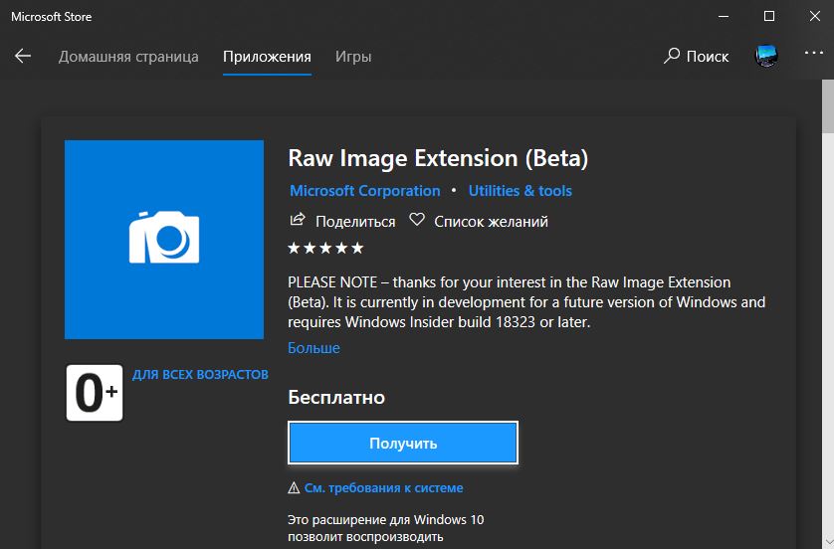This screenshot has width=834, height=549.
Task: Click the vertical scrollbar thumb
Action: tap(828, 106)
